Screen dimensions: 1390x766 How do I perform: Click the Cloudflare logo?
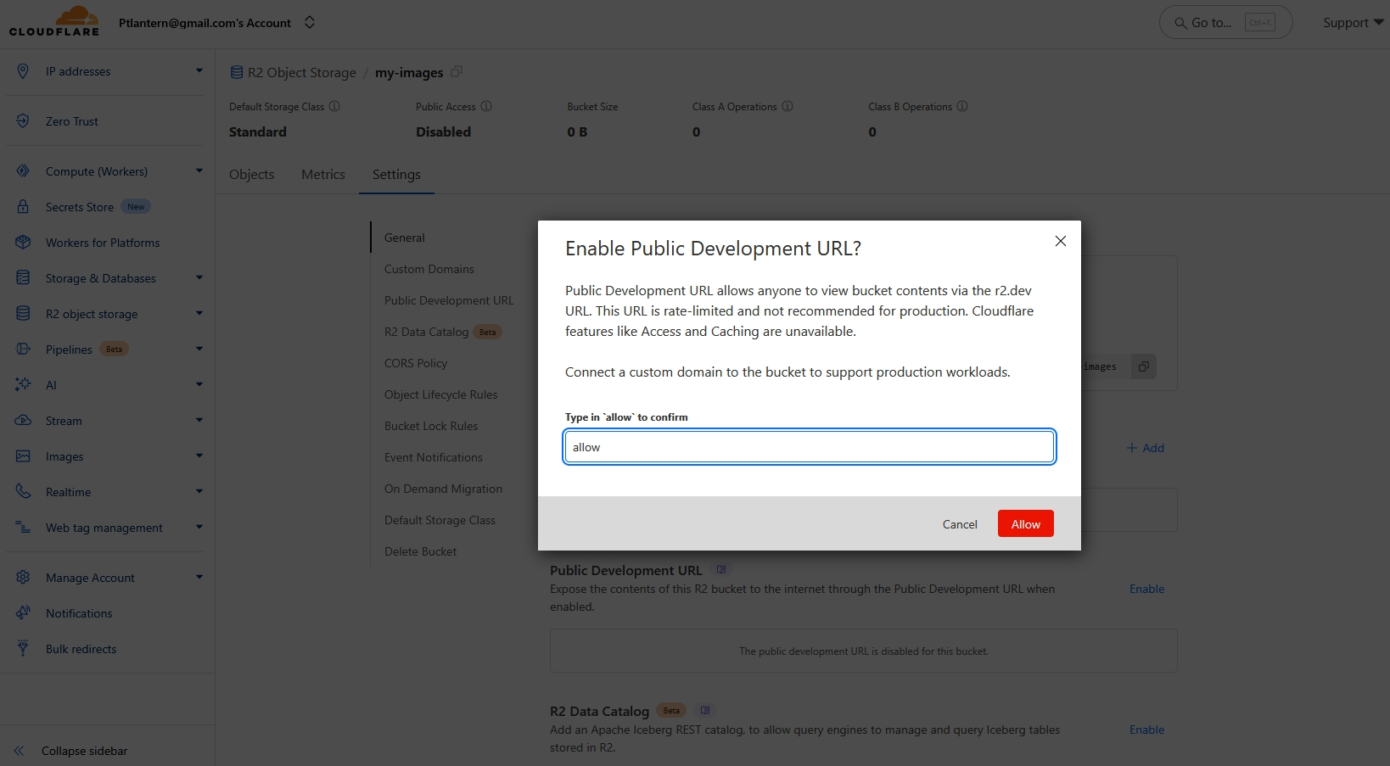pyautogui.click(x=54, y=21)
